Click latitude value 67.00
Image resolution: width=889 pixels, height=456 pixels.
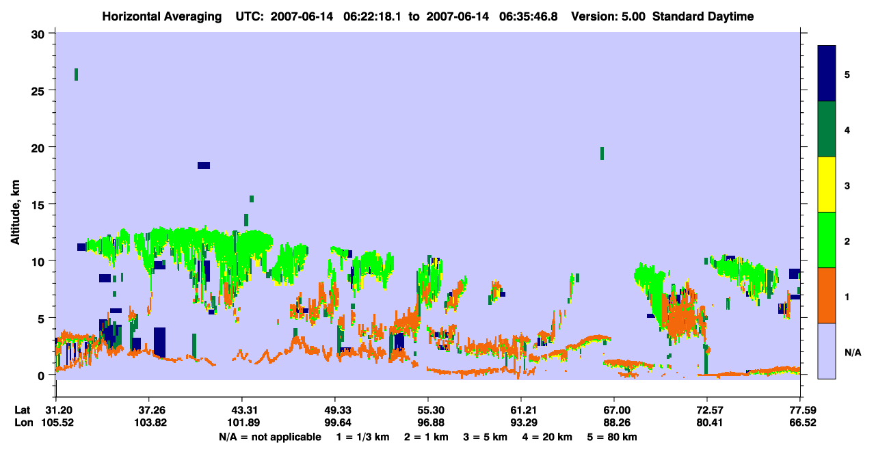point(613,410)
